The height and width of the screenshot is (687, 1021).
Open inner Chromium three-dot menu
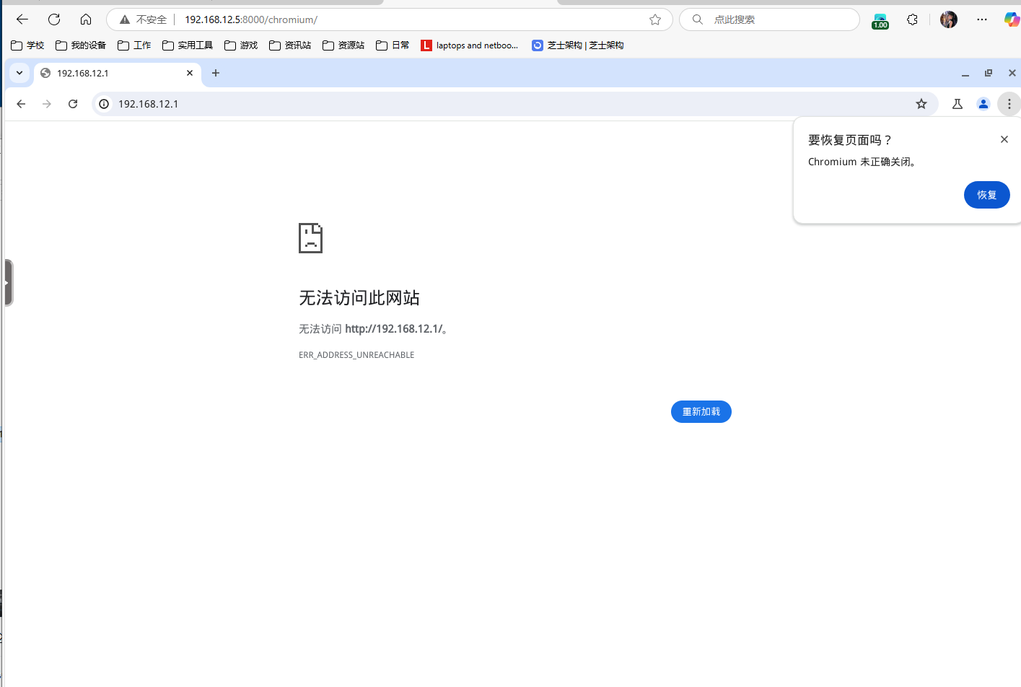(x=1009, y=104)
